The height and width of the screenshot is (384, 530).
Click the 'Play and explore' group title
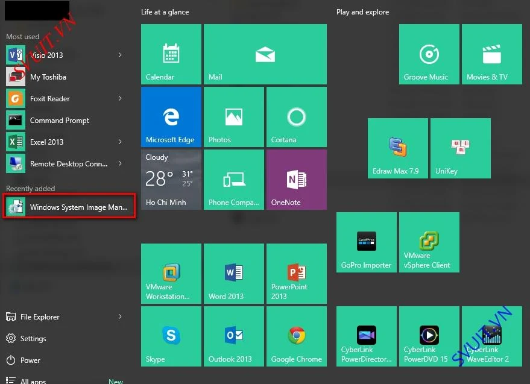coord(363,12)
